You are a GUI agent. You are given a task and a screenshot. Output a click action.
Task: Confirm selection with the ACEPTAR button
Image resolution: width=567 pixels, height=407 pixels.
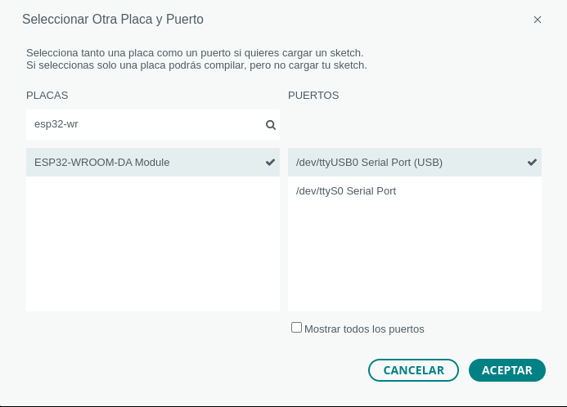pyautogui.click(x=506, y=370)
